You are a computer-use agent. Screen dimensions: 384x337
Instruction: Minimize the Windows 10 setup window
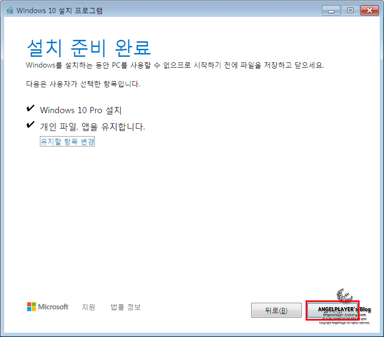(331, 10)
